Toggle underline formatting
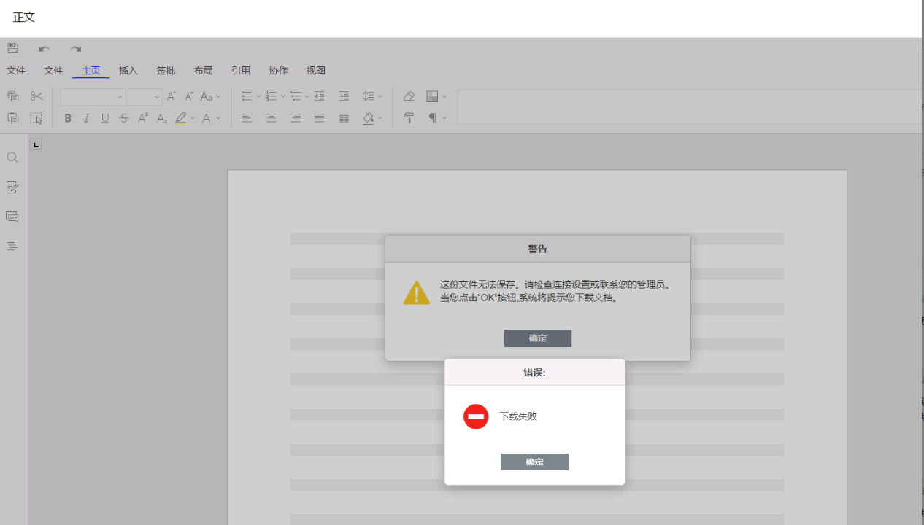The image size is (924, 525). (105, 118)
